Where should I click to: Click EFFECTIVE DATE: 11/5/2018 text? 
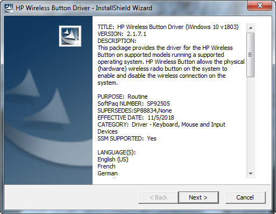pyautogui.click(x=136, y=117)
